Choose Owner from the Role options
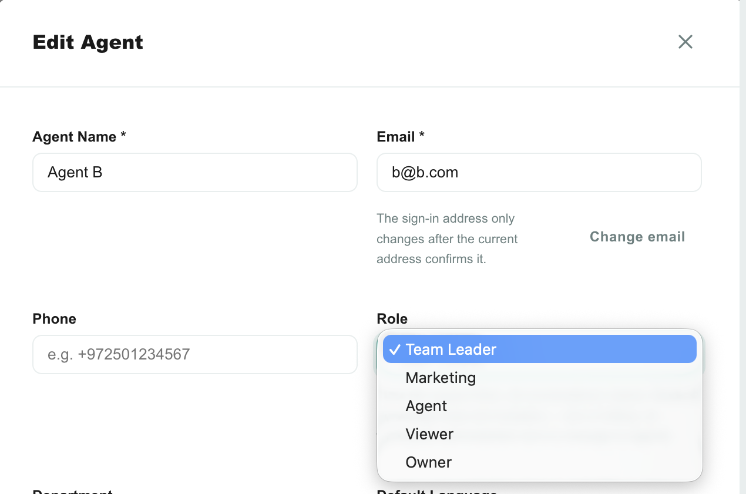 (539, 462)
